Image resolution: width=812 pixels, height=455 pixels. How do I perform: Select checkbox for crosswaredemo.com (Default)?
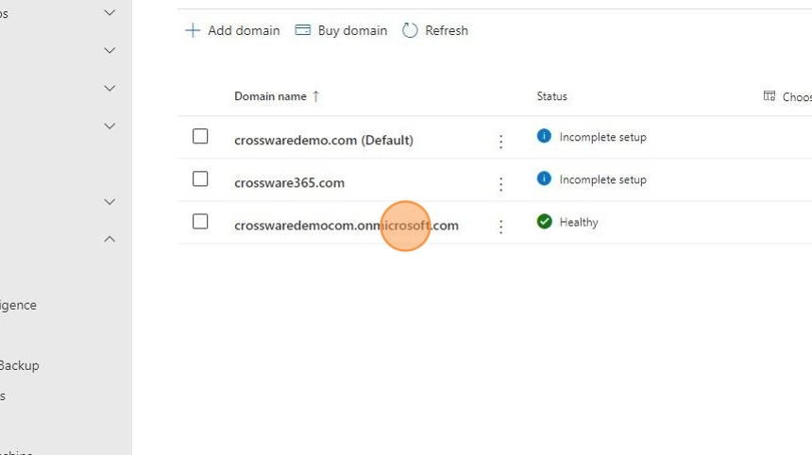(200, 136)
